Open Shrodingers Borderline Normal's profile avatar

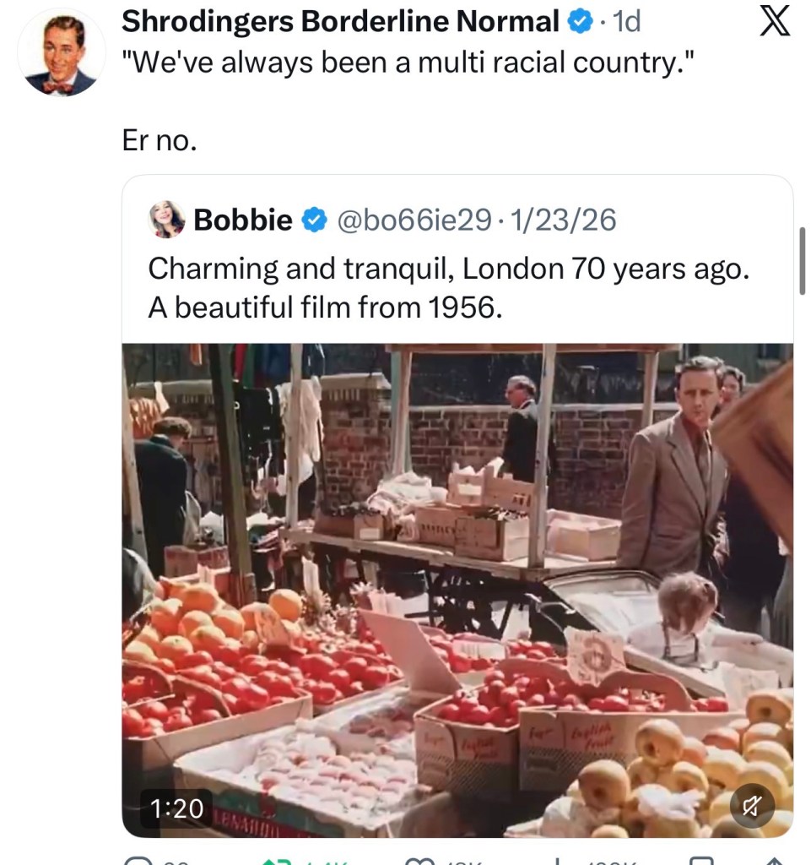61,52
